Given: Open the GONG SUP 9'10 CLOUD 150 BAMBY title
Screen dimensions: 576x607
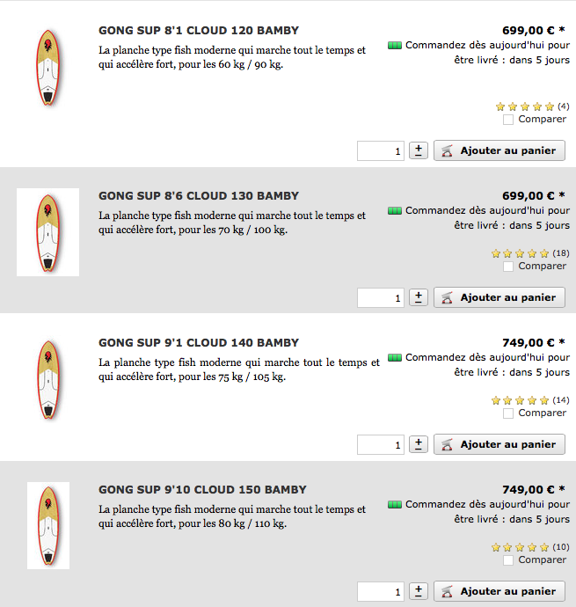Looking at the screenshot, I should point(202,490).
